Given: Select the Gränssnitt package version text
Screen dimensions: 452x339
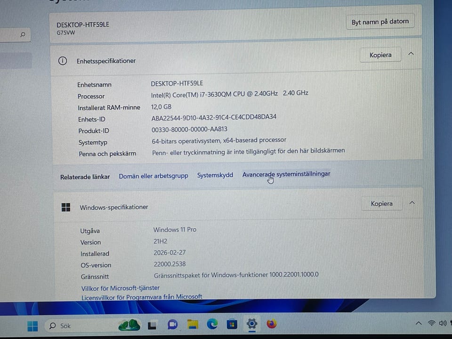Looking at the screenshot, I should pyautogui.click(x=236, y=275).
